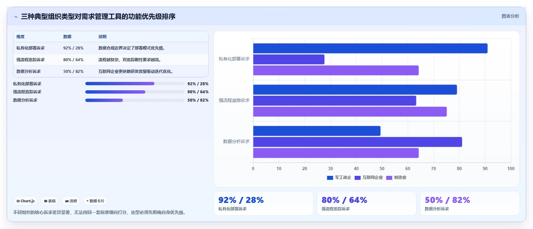Click the title icon beside the heading

click(16, 17)
